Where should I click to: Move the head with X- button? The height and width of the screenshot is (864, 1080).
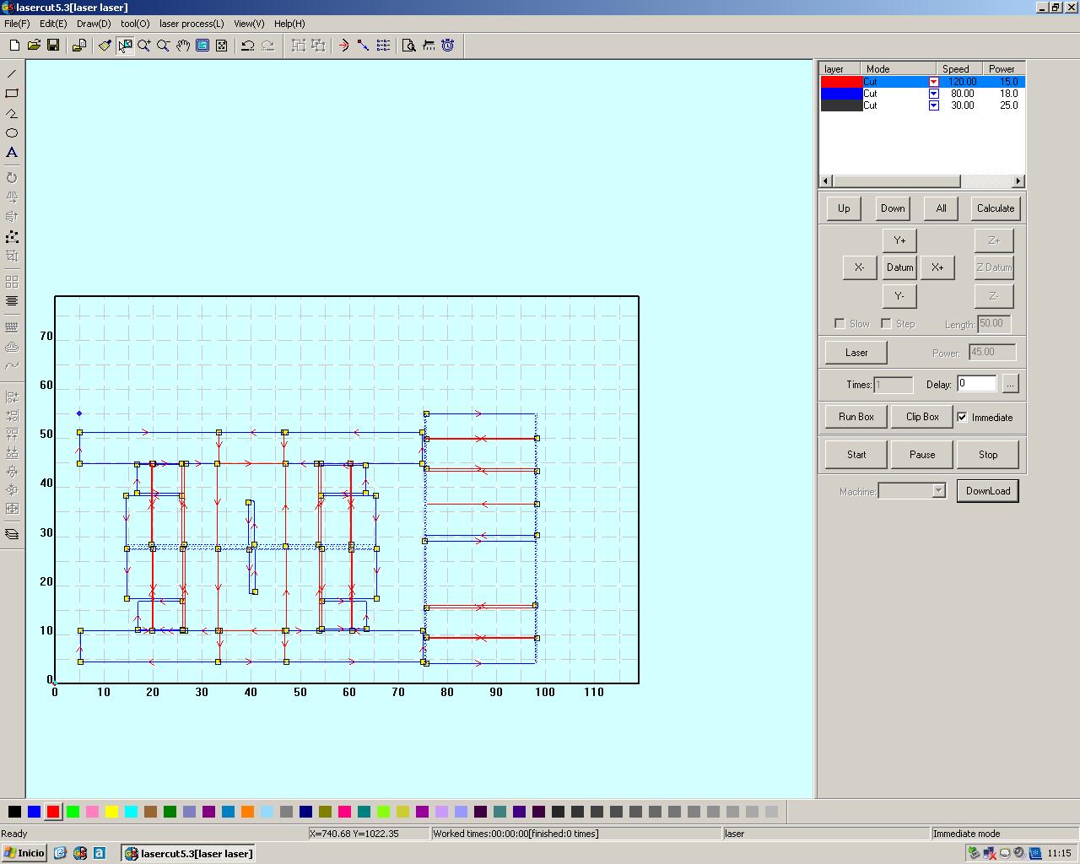[x=859, y=267]
